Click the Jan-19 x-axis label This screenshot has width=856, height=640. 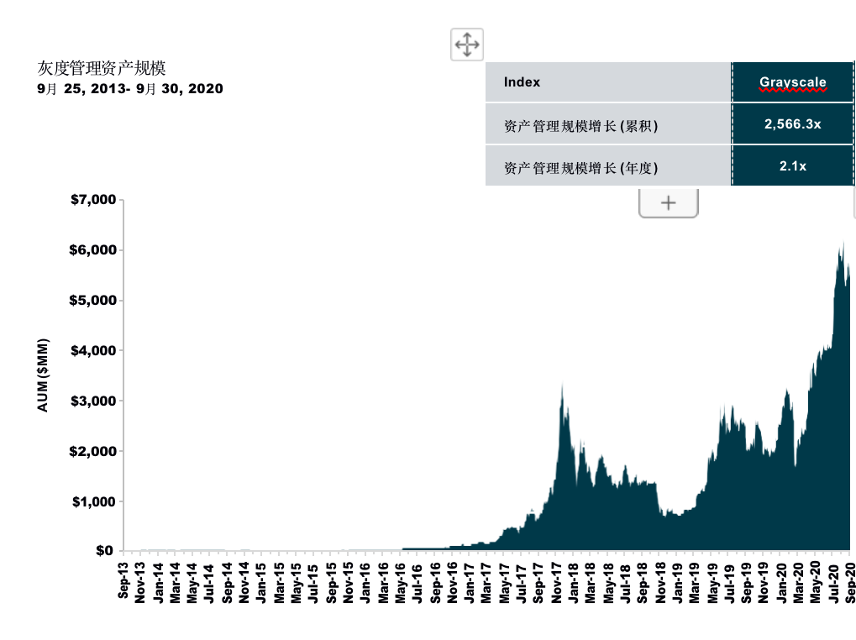coord(677,581)
